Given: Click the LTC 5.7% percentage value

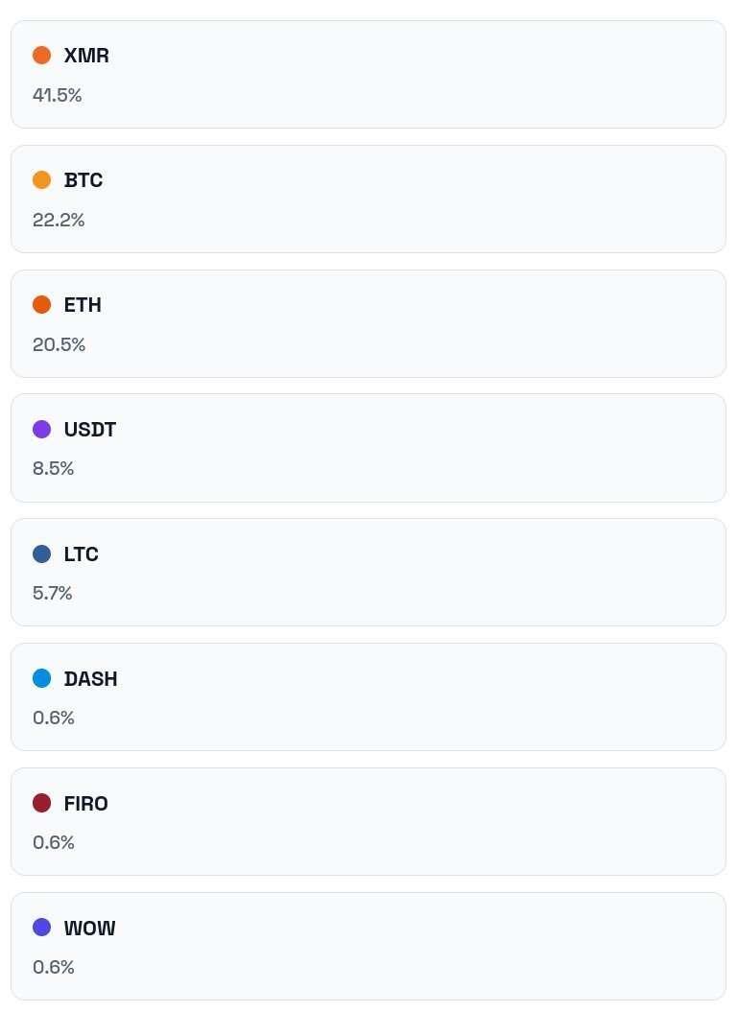Looking at the screenshot, I should (53, 593).
